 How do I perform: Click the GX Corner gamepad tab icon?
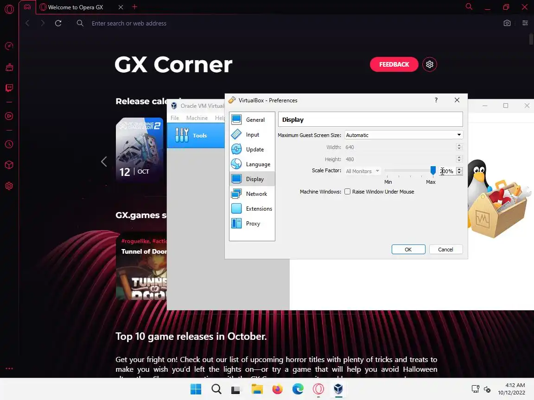[27, 7]
